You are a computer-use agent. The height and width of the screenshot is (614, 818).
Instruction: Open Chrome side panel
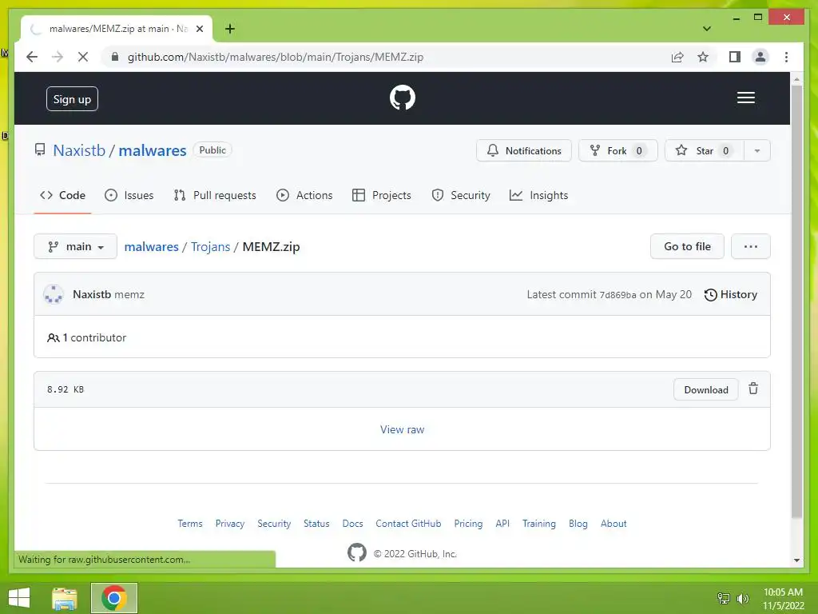tap(735, 57)
